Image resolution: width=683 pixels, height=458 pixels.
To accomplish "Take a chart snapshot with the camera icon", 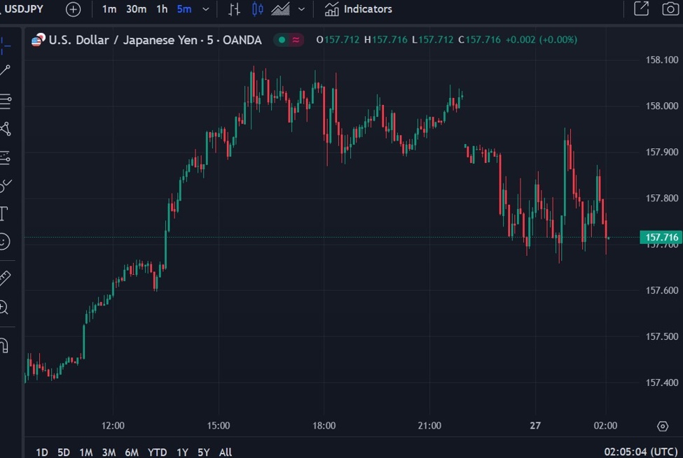I will click(x=669, y=9).
